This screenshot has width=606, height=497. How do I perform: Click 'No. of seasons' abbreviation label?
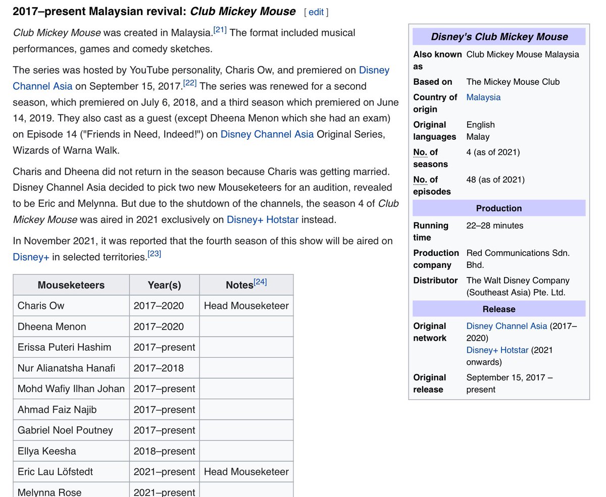tap(430, 158)
